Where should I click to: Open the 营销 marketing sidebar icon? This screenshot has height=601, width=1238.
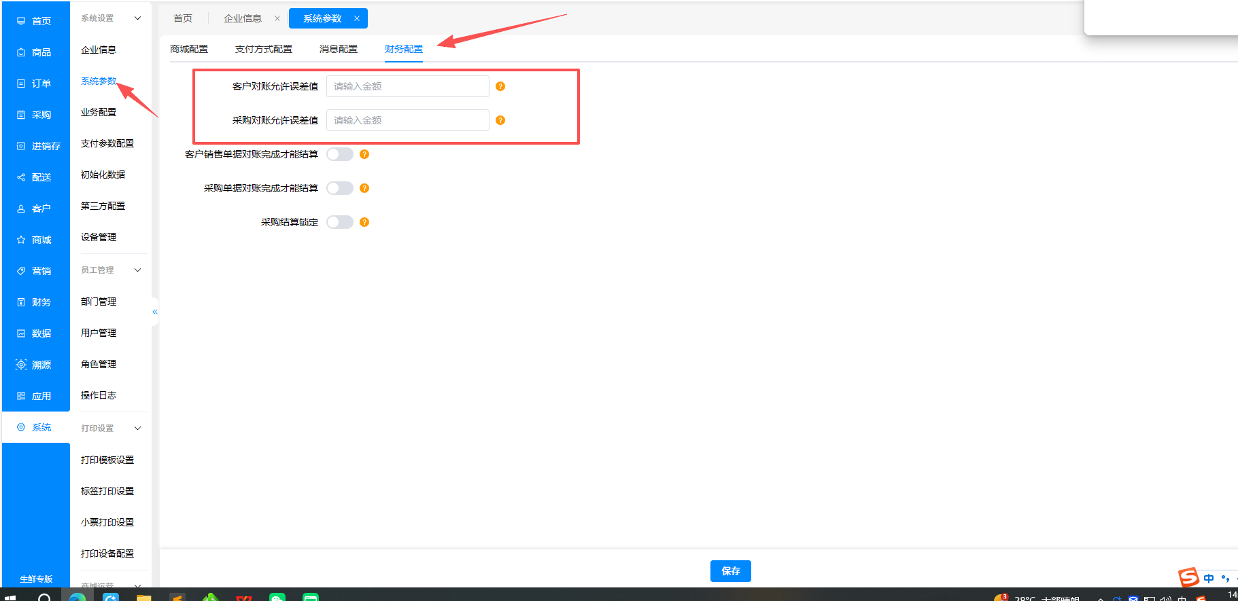pyautogui.click(x=21, y=271)
